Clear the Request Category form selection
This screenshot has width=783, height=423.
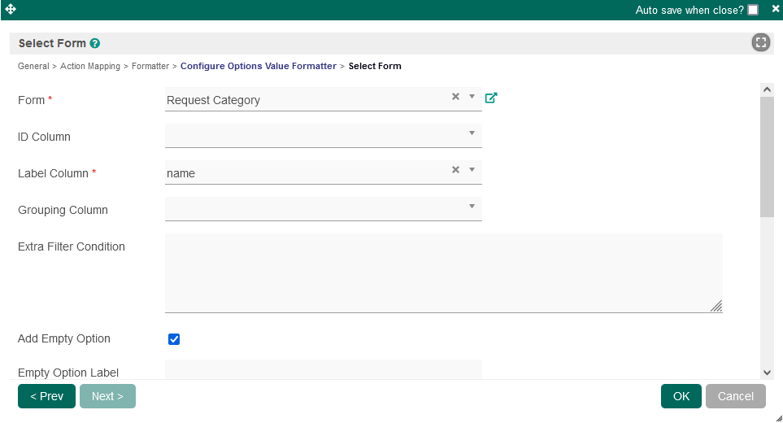click(455, 97)
